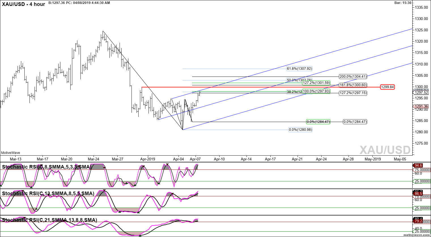The width and height of the screenshot is (431, 237).
Task: Click the green-bordered 0.0%(1284.47) label
Action: [318, 122]
